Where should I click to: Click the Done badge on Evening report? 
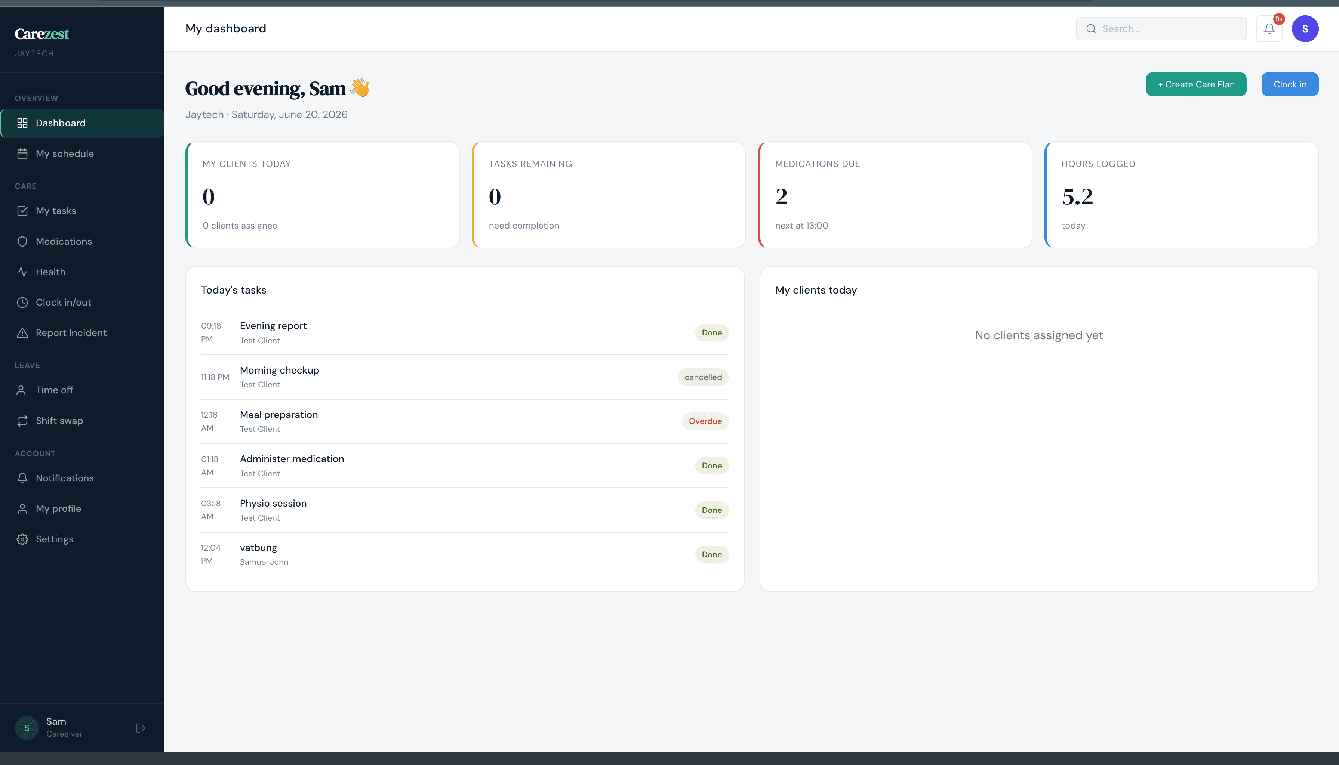(712, 332)
